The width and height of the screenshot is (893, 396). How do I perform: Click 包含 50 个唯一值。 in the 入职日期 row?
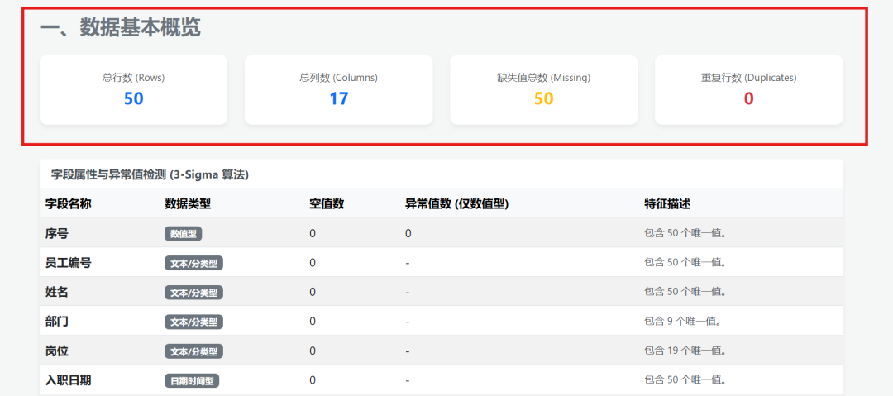685,380
